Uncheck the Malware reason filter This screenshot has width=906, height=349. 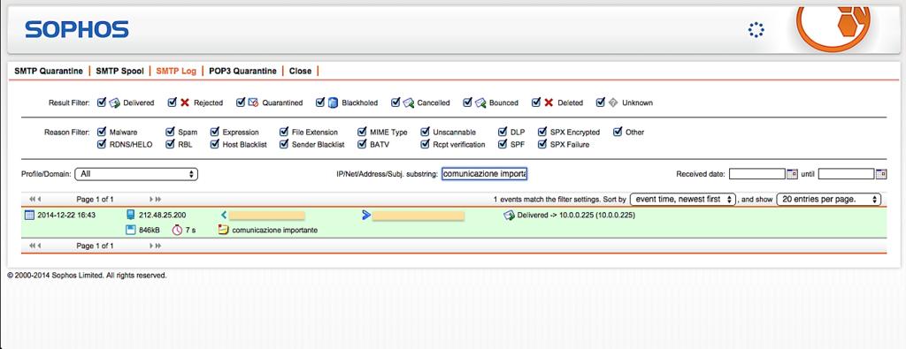102,132
